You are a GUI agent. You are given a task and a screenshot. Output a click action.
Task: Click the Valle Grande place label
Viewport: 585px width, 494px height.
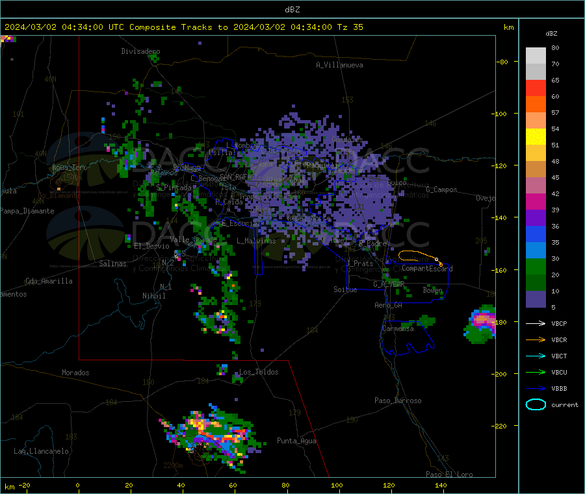[193, 239]
